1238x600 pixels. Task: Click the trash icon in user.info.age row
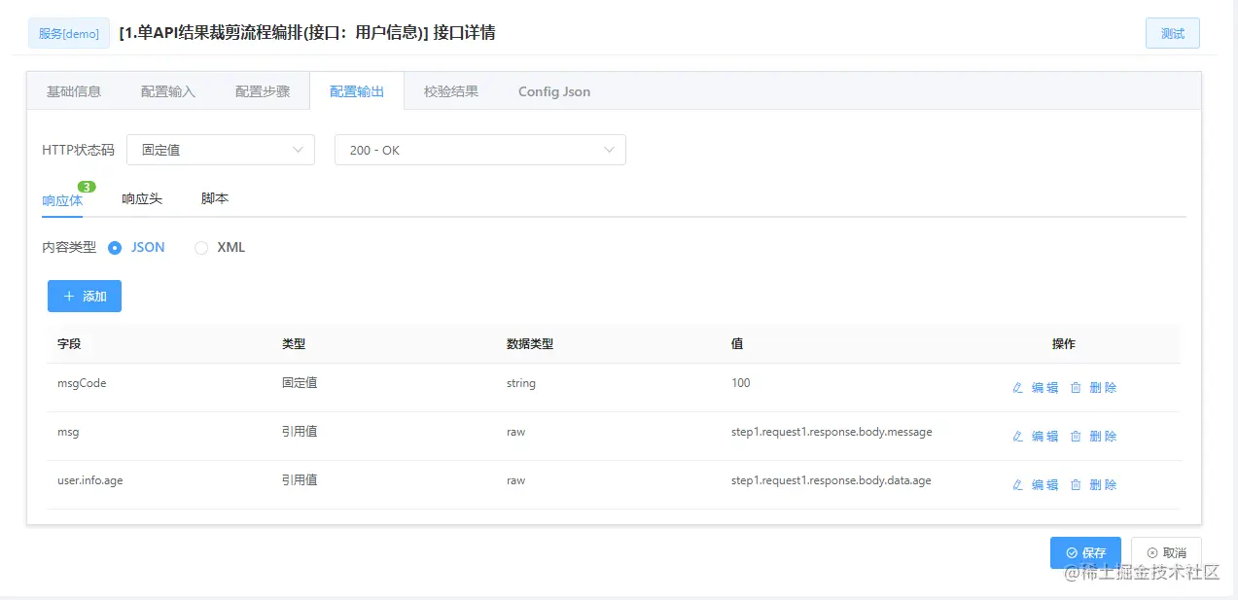1076,484
